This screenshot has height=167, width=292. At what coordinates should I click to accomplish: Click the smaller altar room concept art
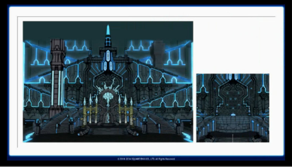pyautogui.click(x=233, y=108)
